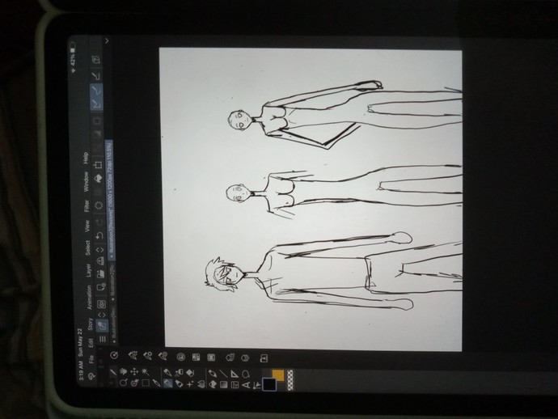
Task: Select the rectangle Selection area tool
Action: (146, 383)
